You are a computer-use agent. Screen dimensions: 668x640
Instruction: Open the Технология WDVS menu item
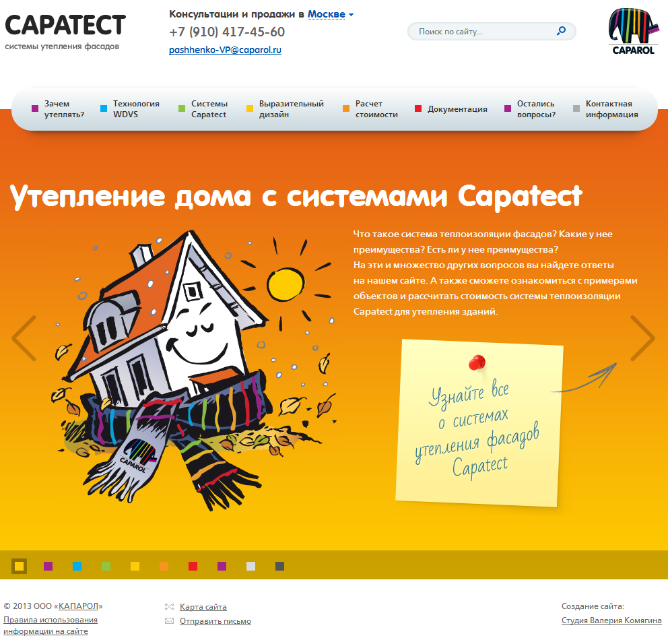130,109
